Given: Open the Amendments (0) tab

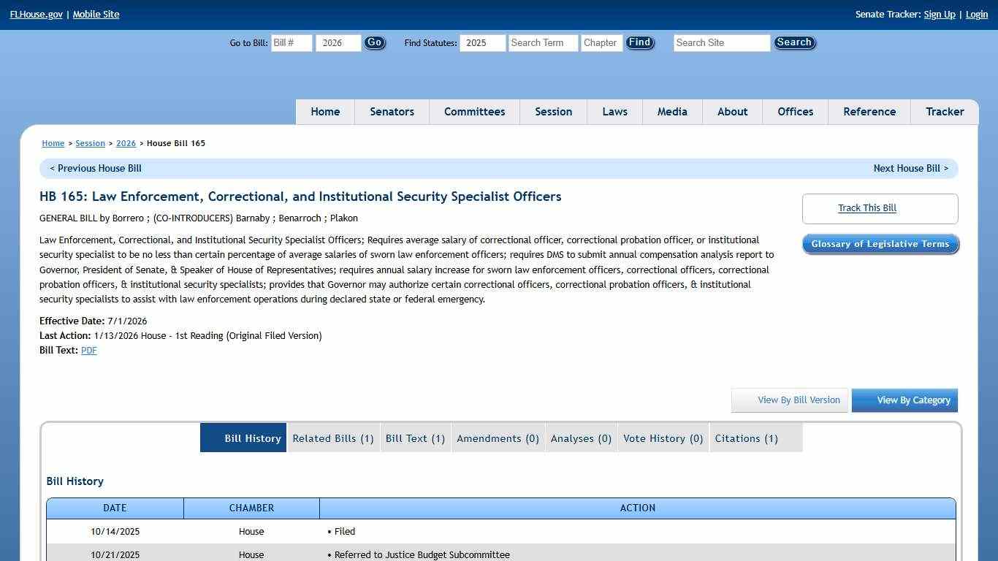Looking at the screenshot, I should point(498,438).
